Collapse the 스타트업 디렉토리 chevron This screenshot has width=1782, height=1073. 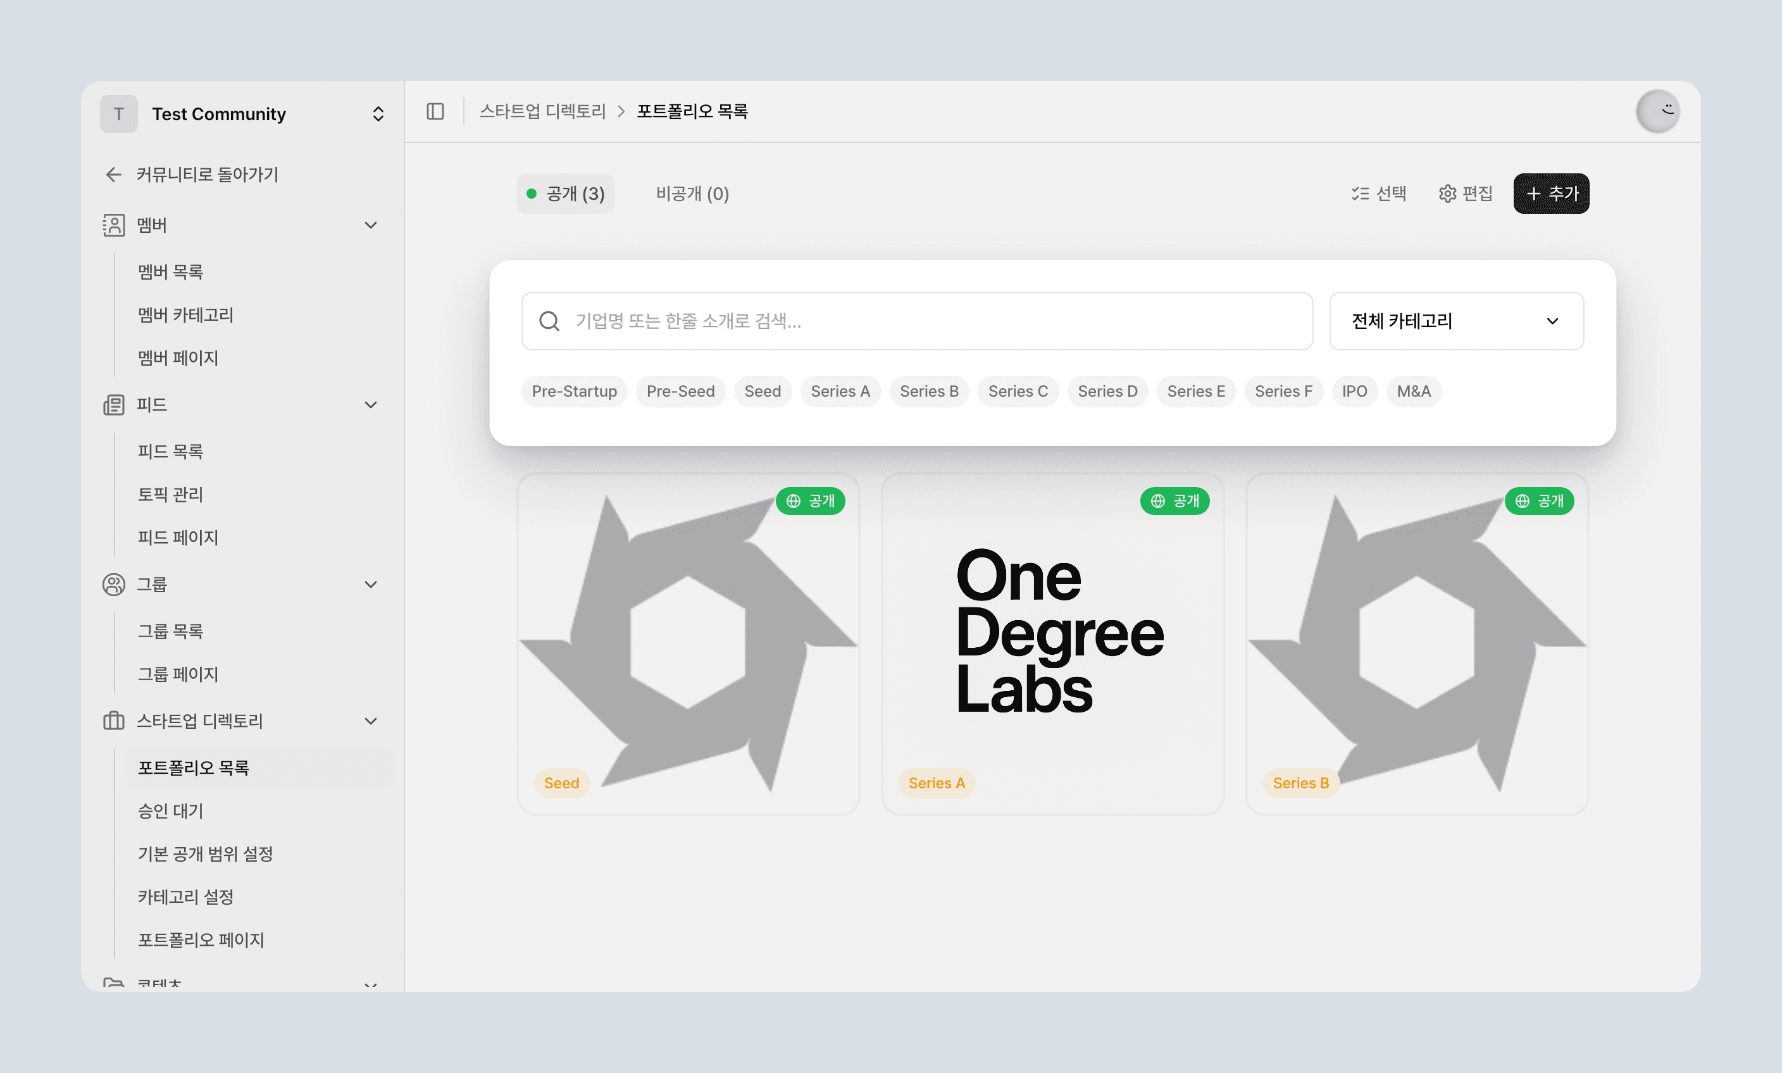coord(371,721)
